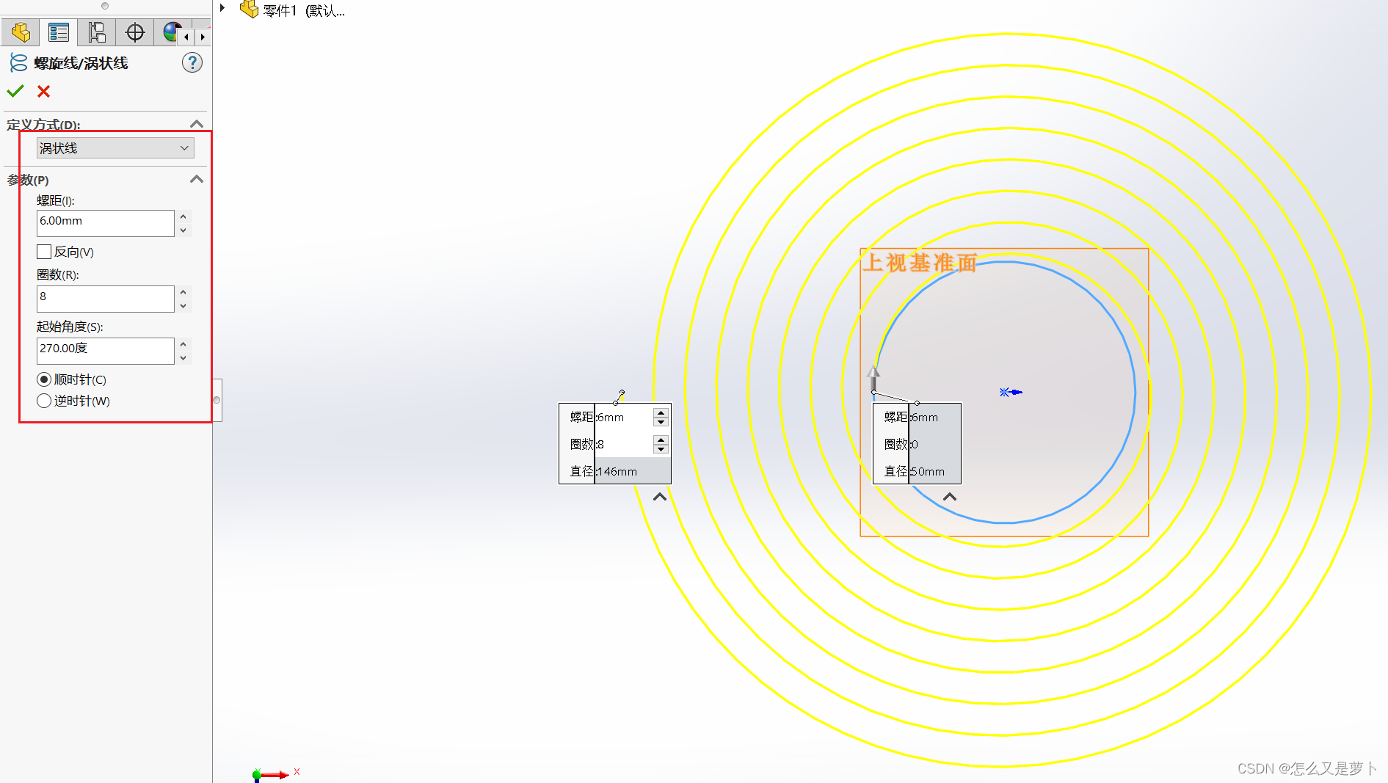The height and width of the screenshot is (783, 1388).
Task: Edit 螺距 6mm in the end callout
Action: [624, 417]
